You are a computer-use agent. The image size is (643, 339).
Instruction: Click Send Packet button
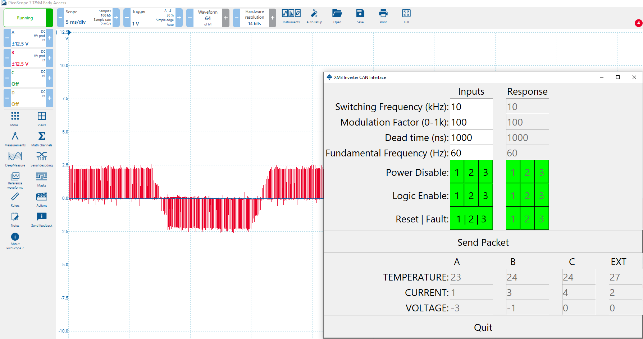click(x=483, y=242)
